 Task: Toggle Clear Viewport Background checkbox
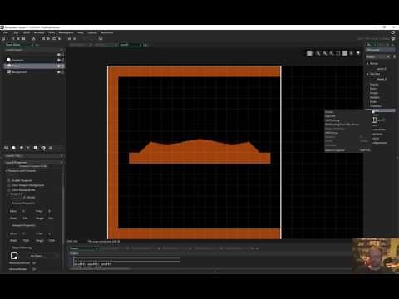click(x=9, y=185)
